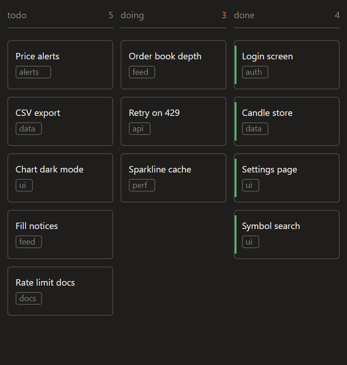Click the ui tag on Settings page
Screen dimensions: 347x365
pos(251,185)
